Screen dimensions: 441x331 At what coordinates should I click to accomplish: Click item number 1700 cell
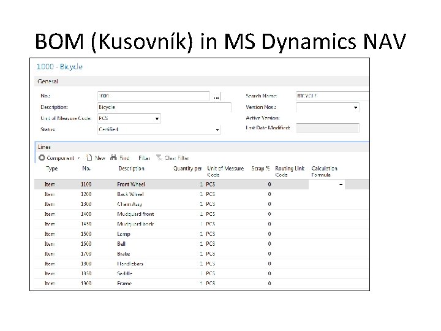(x=86, y=254)
